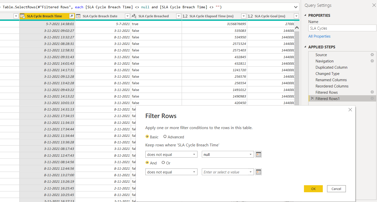The width and height of the screenshot is (377, 202).
Task: Open filter dropdown on SLA Cycle Elapsed Time
Action: tap(243, 16)
